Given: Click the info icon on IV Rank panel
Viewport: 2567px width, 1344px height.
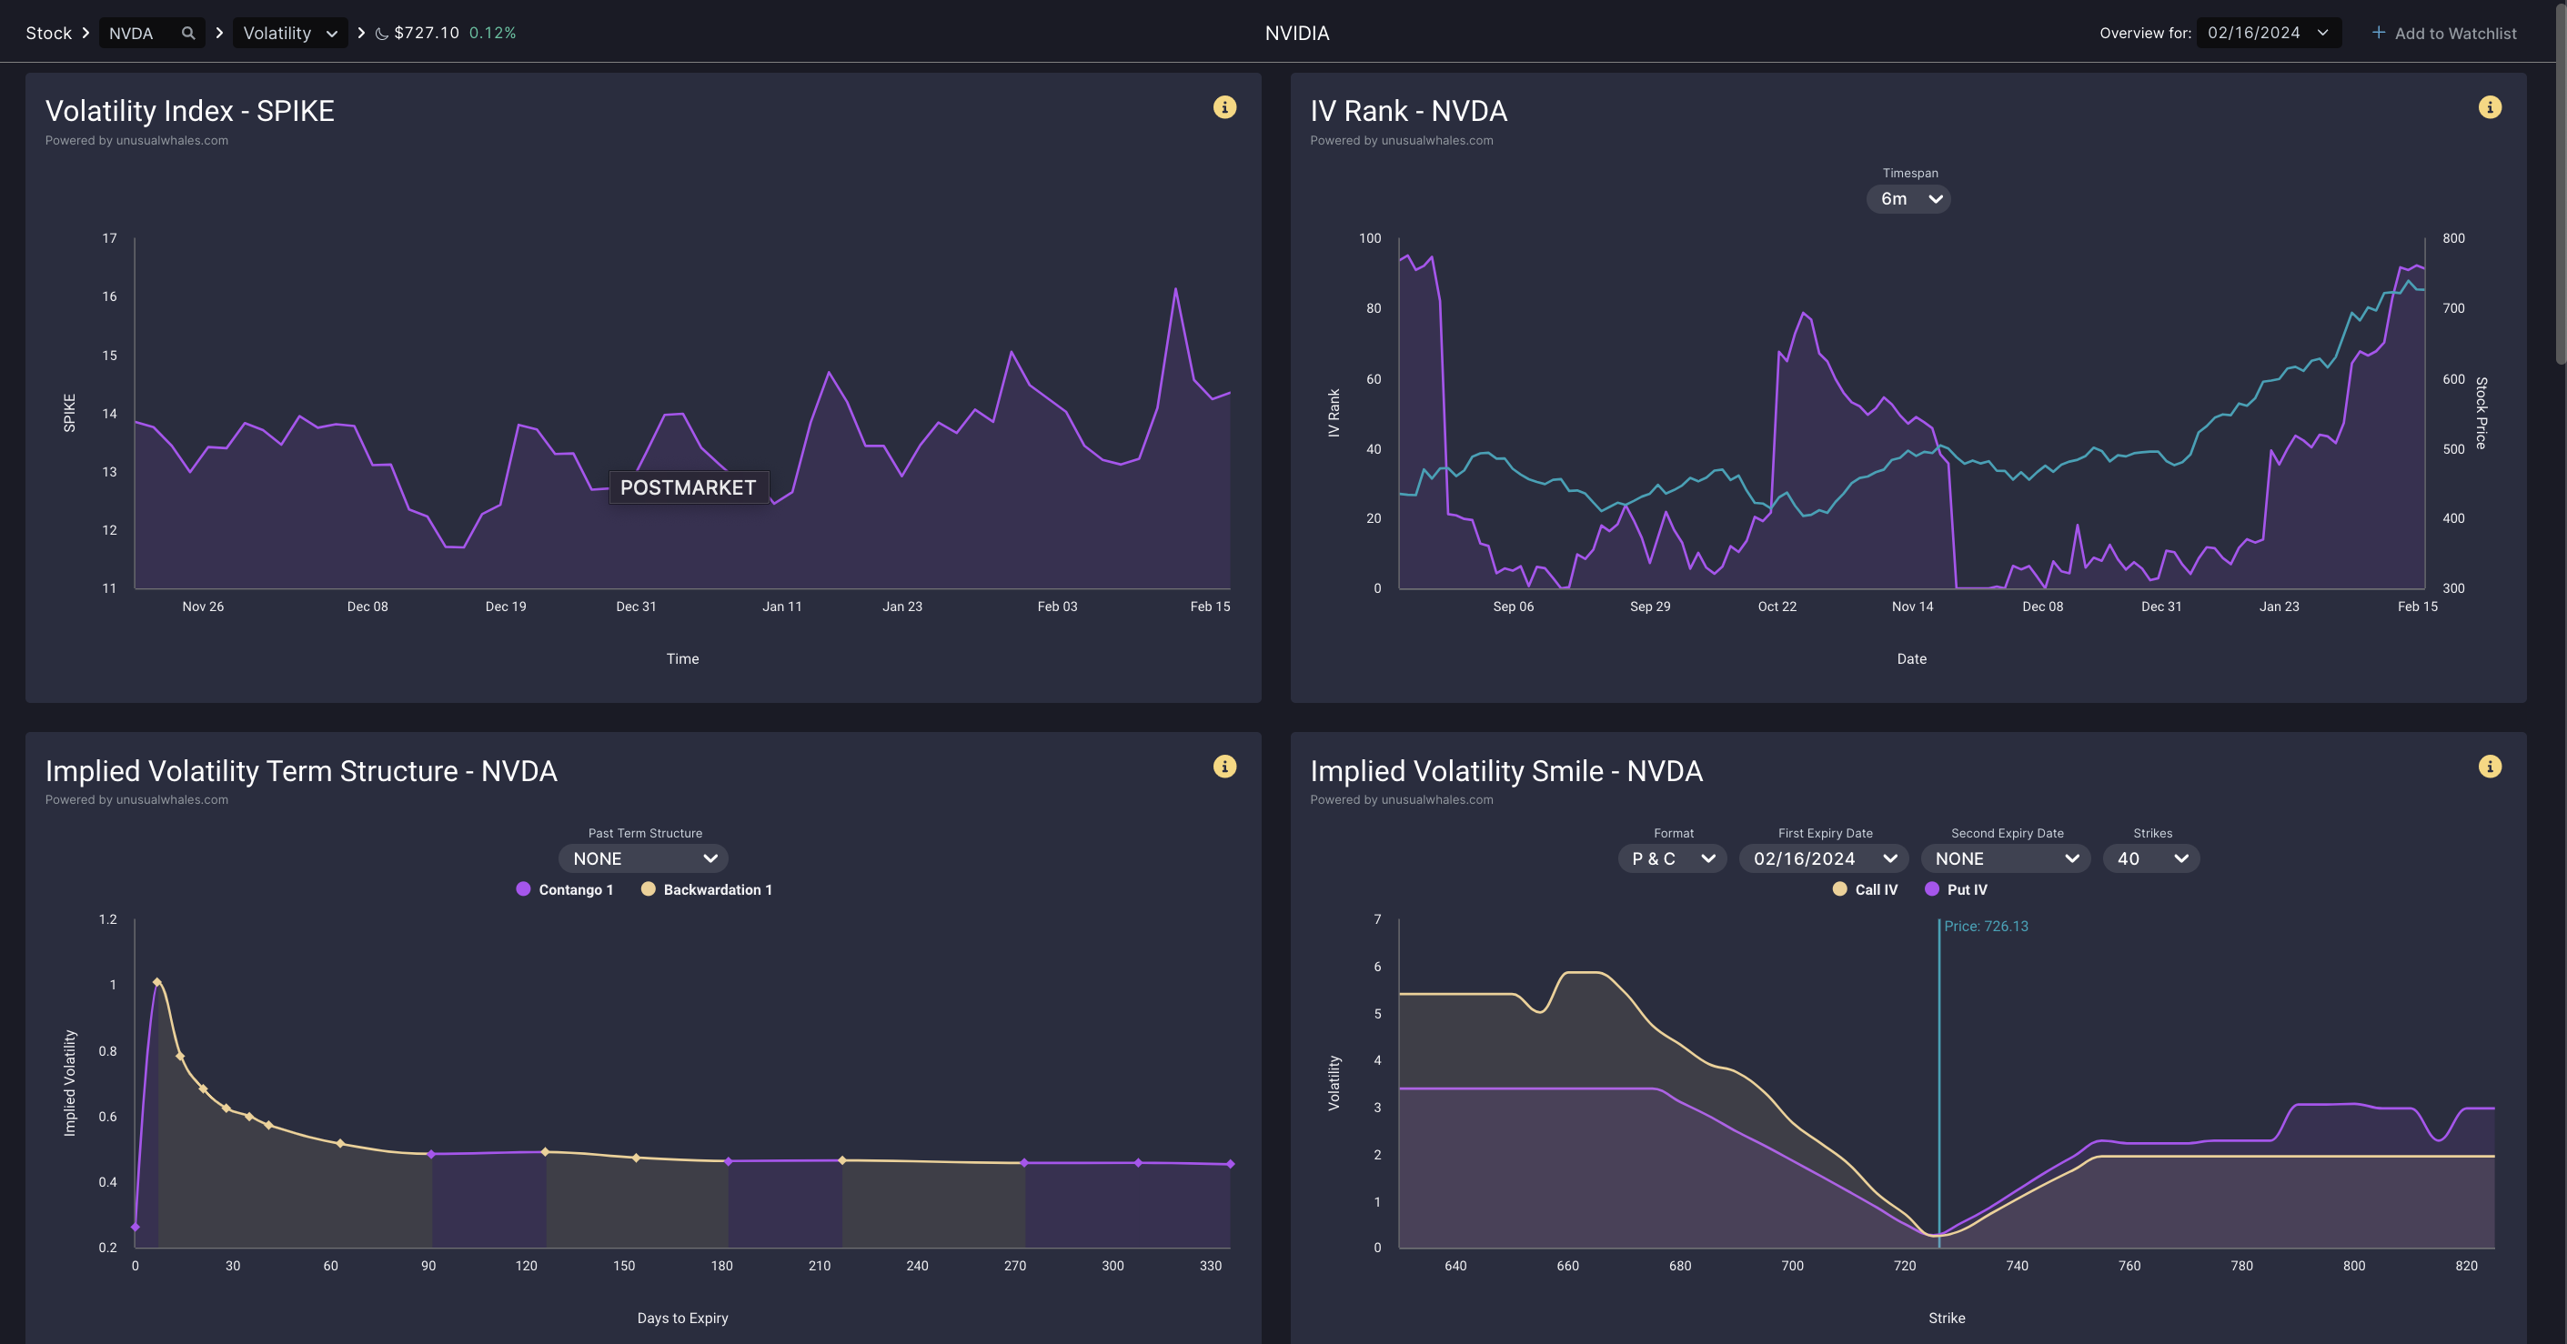Looking at the screenshot, I should click(x=2490, y=107).
